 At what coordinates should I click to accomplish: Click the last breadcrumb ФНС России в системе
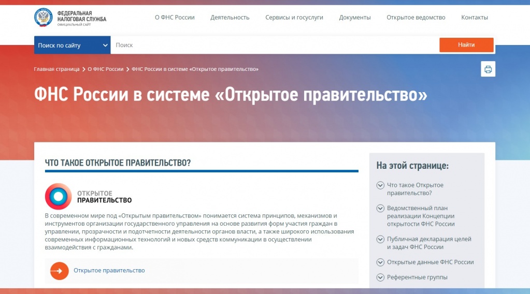(195, 69)
